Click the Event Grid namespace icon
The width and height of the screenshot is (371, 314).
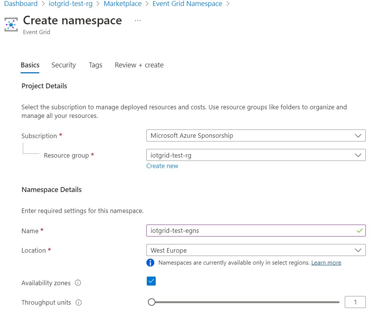(x=11, y=24)
